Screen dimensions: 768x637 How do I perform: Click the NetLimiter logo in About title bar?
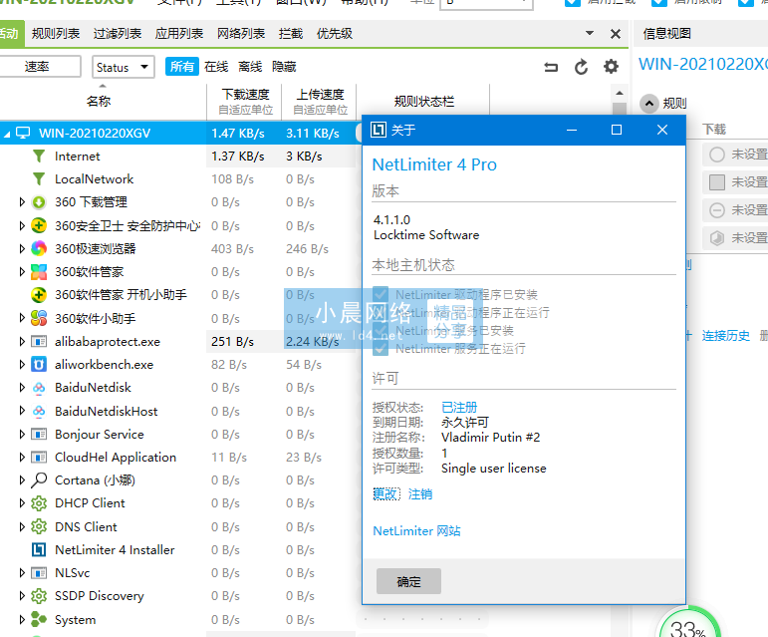click(379, 130)
